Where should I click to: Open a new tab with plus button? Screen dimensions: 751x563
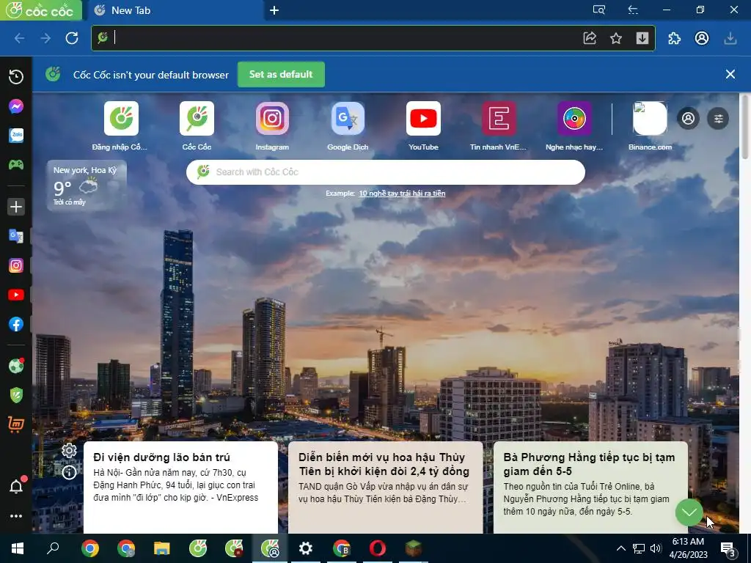pos(274,10)
